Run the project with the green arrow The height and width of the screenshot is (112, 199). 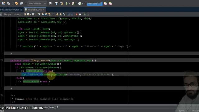pyautogui.click(x=67, y=3)
